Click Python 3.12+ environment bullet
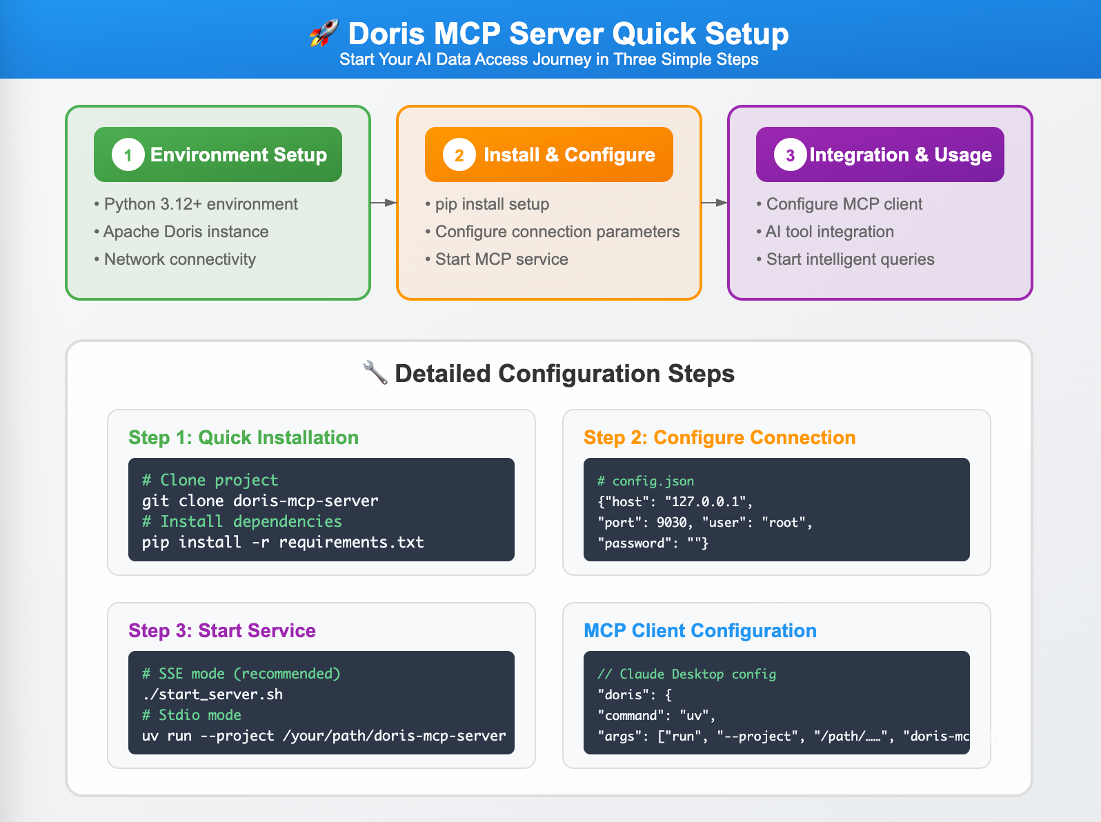This screenshot has width=1101, height=822. [x=196, y=204]
